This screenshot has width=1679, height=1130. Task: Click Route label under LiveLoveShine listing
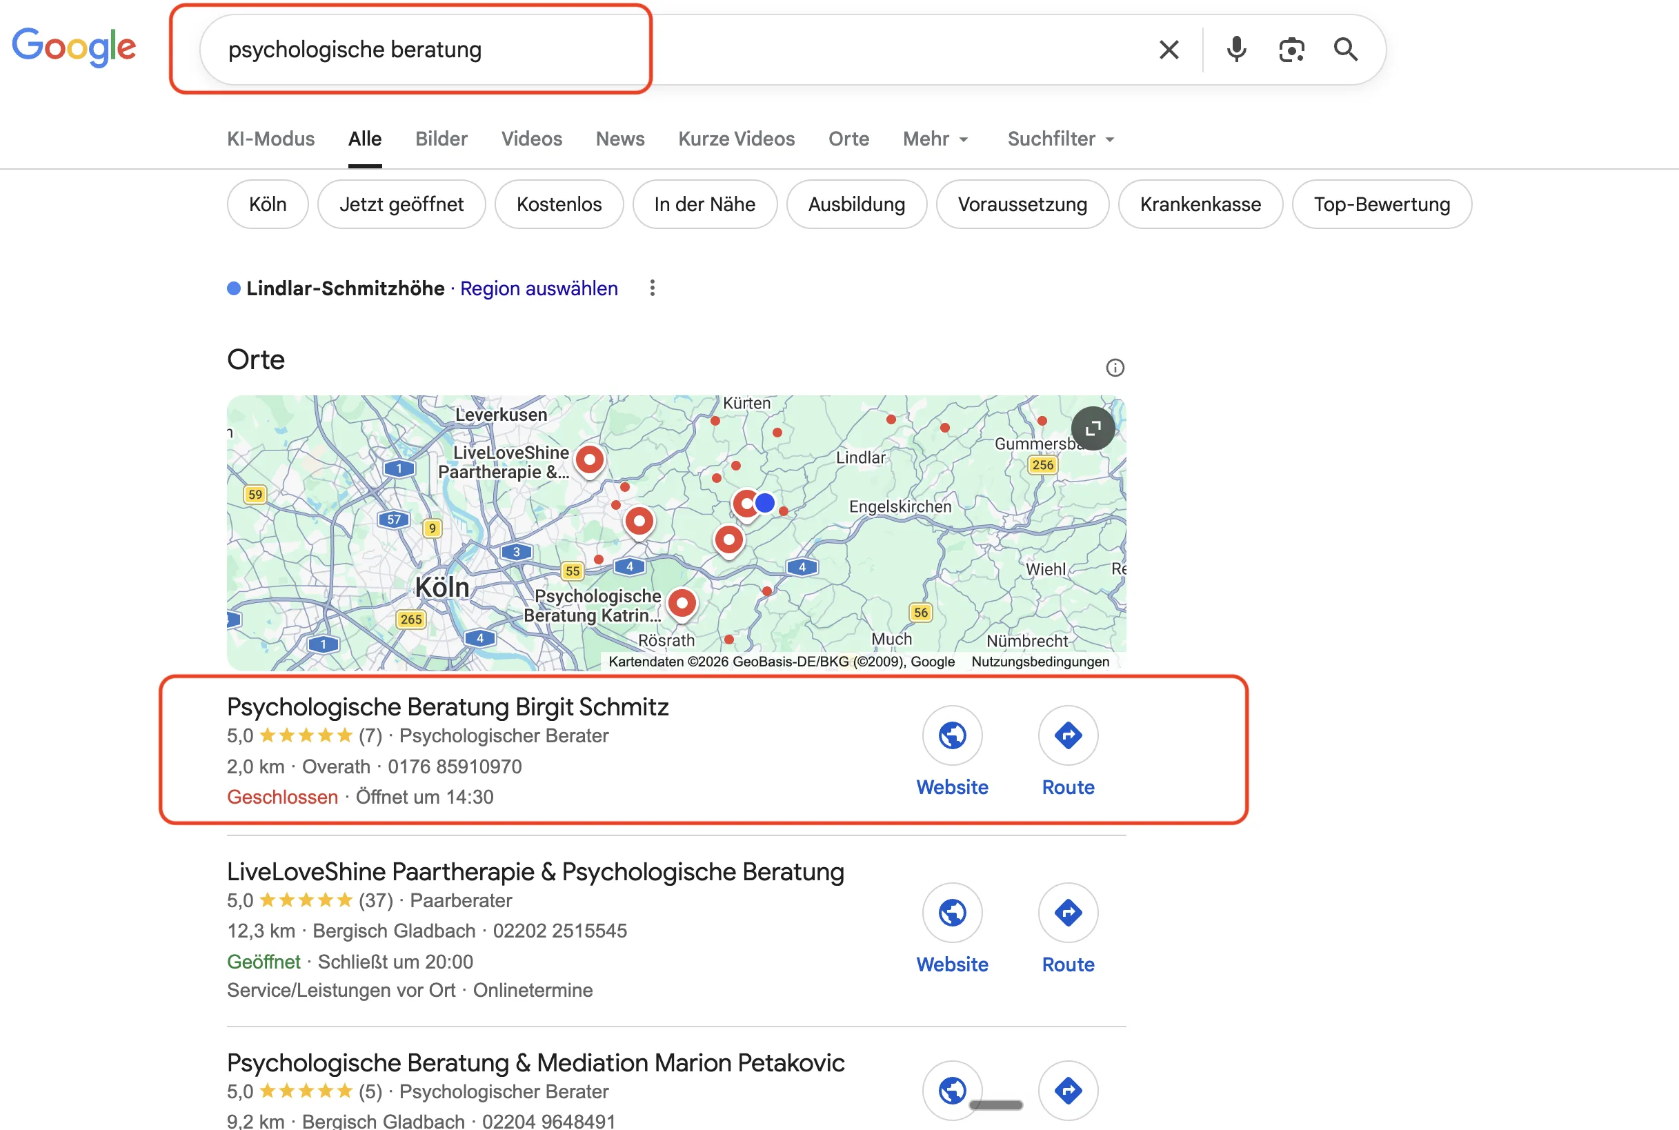point(1067,964)
